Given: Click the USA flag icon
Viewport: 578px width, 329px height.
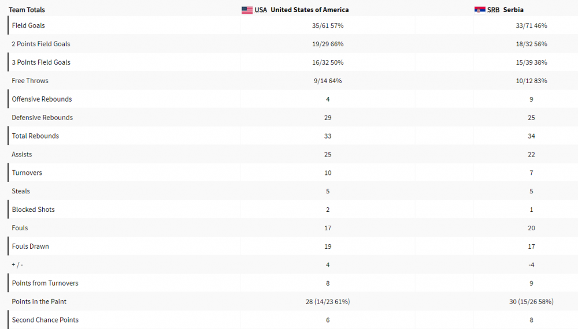Looking at the screenshot, I should (x=247, y=10).
